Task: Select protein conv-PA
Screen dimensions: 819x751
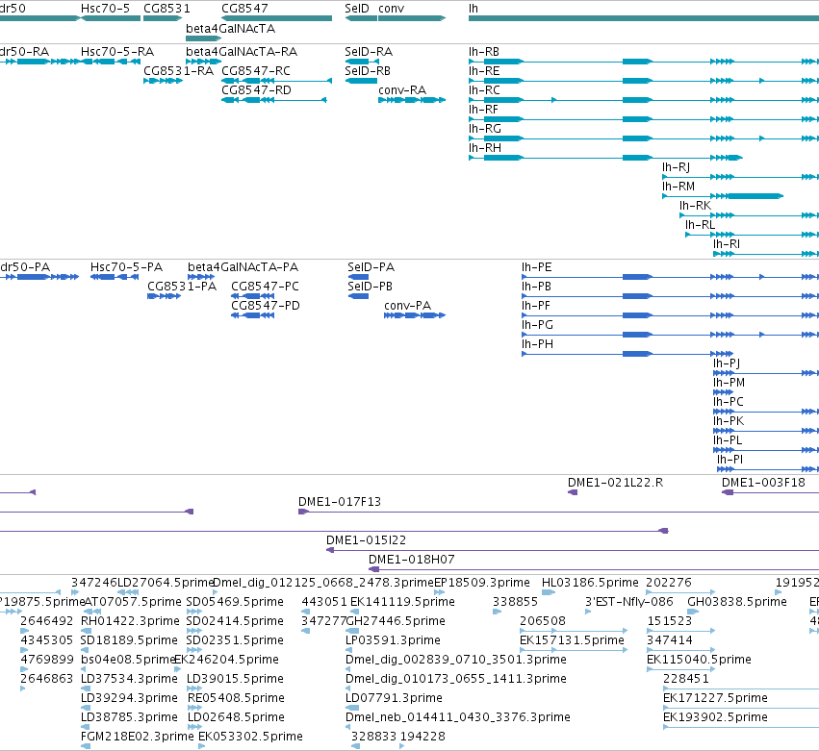Action: [x=407, y=306]
